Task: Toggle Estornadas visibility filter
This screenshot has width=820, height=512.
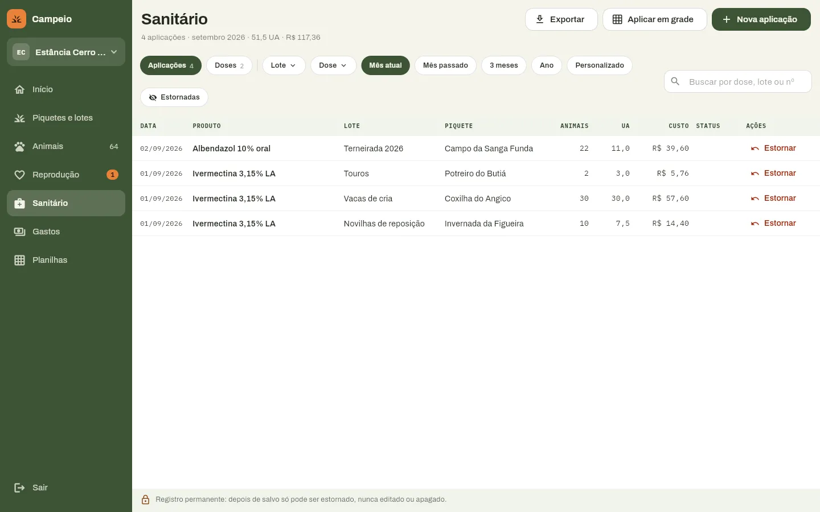Action: 174,97
